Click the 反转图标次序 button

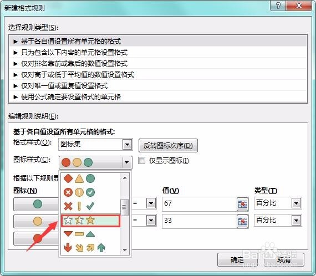(x=168, y=145)
